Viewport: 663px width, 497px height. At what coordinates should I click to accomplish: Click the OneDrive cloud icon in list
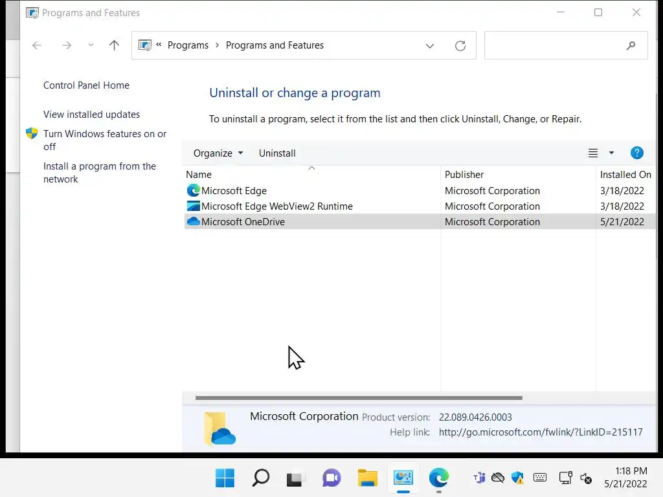point(193,221)
